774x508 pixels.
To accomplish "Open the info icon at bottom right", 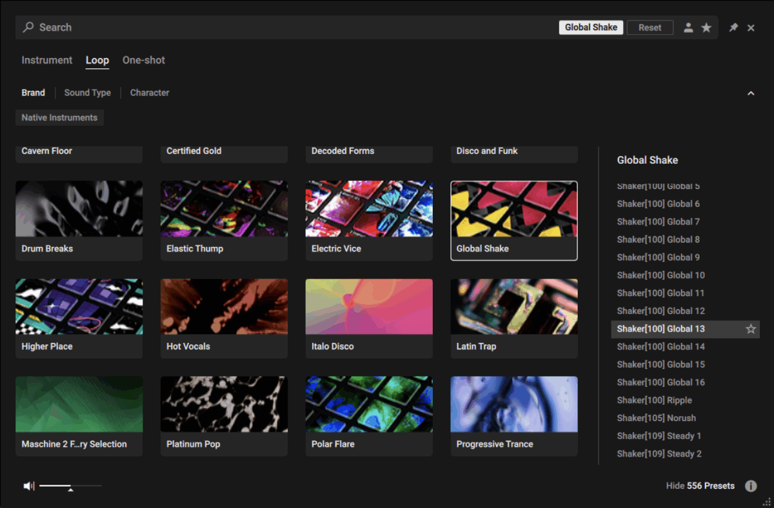I will tap(751, 486).
